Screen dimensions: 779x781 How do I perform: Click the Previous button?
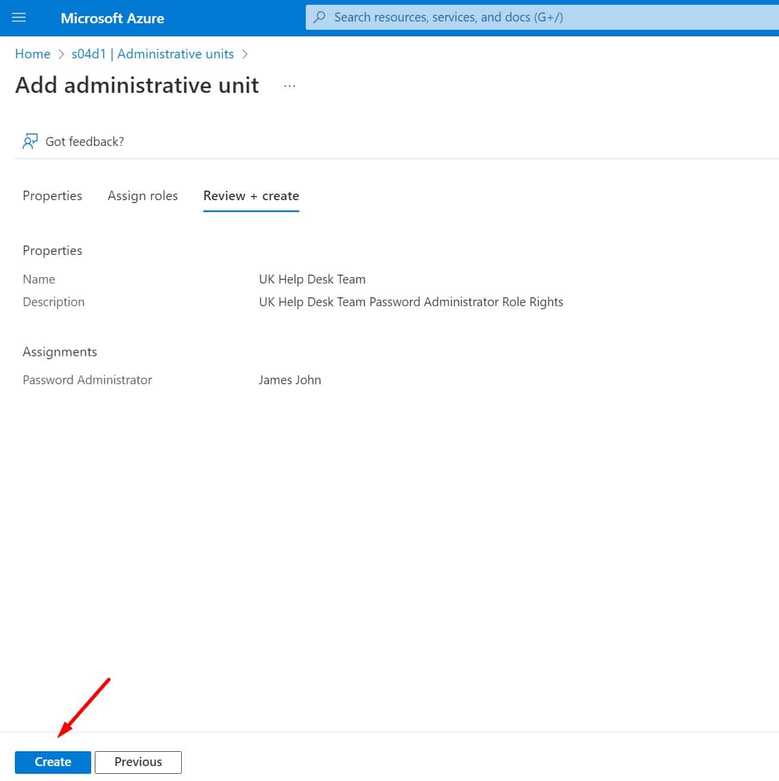coord(138,761)
